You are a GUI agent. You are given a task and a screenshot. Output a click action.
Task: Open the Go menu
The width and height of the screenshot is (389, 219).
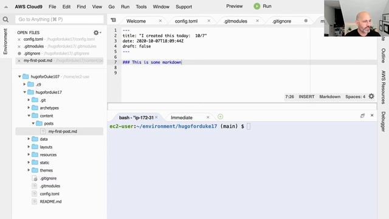111,7
